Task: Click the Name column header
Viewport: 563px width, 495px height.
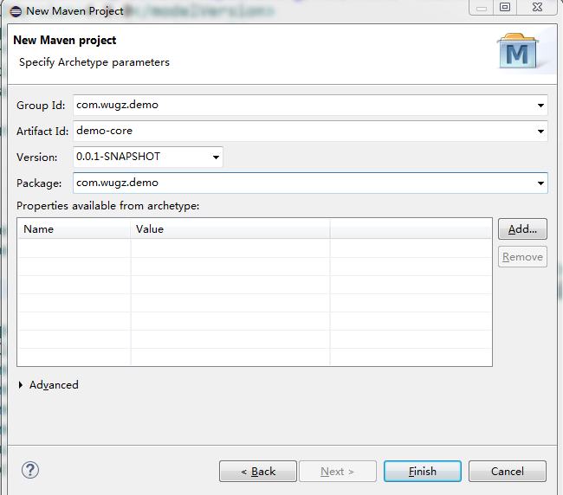Action: (74, 228)
